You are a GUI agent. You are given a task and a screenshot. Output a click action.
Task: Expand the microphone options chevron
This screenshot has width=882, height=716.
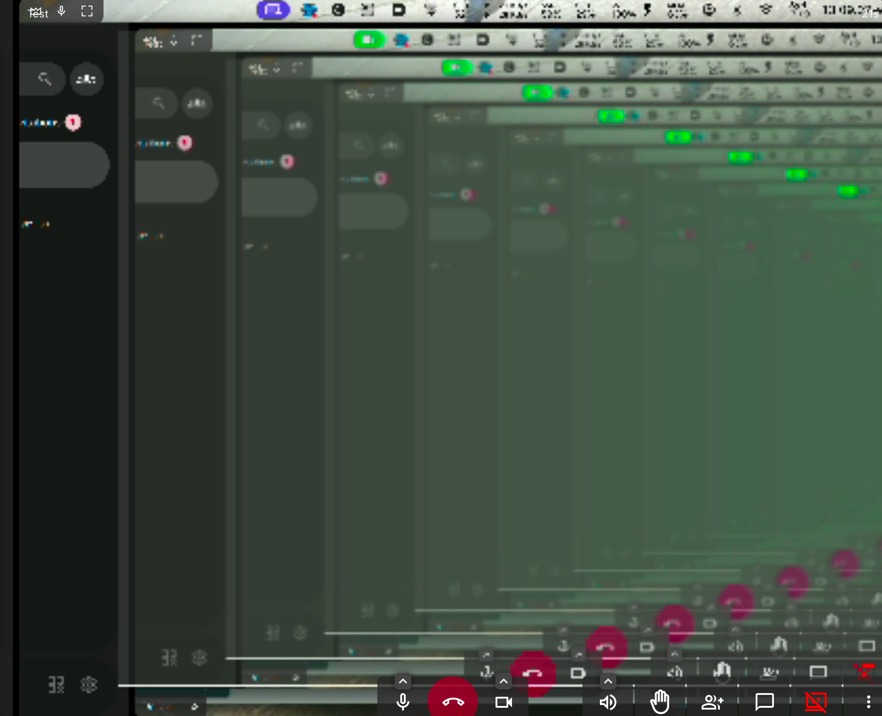click(403, 681)
